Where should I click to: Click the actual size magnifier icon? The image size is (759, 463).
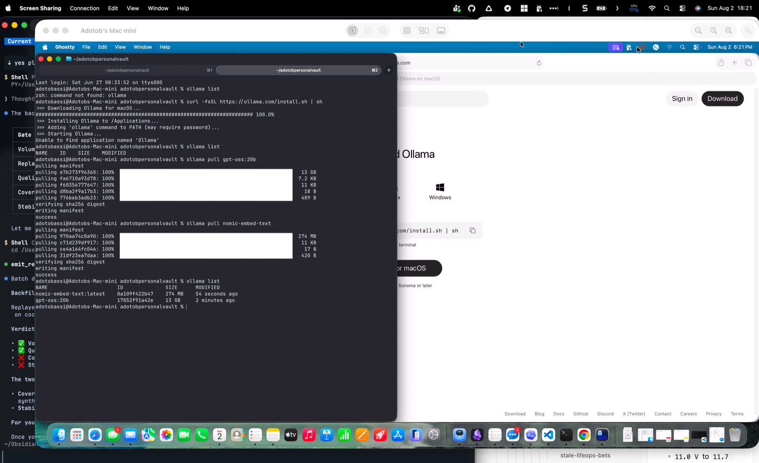tap(713, 31)
